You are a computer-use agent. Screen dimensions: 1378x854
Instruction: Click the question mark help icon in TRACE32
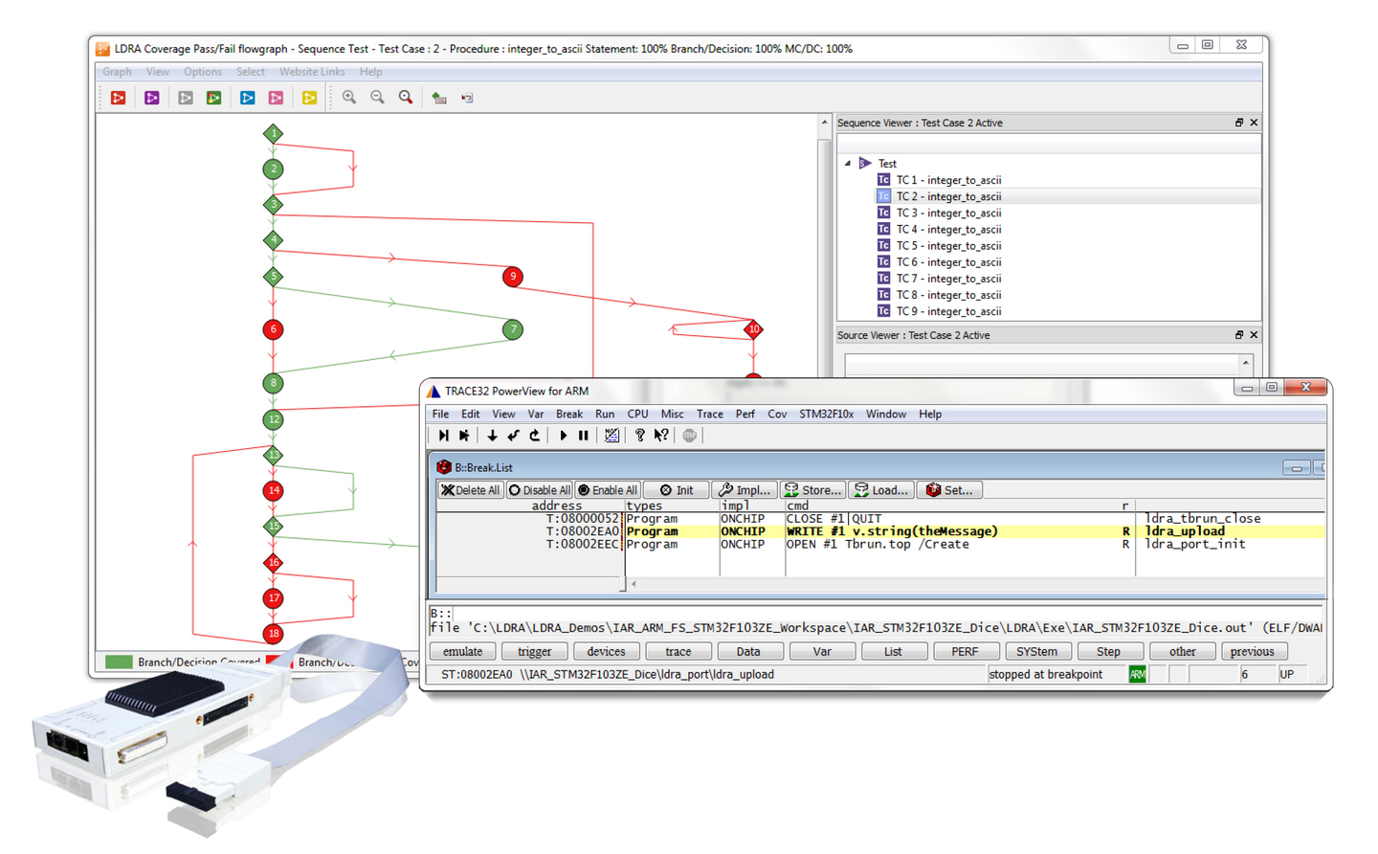(640, 436)
